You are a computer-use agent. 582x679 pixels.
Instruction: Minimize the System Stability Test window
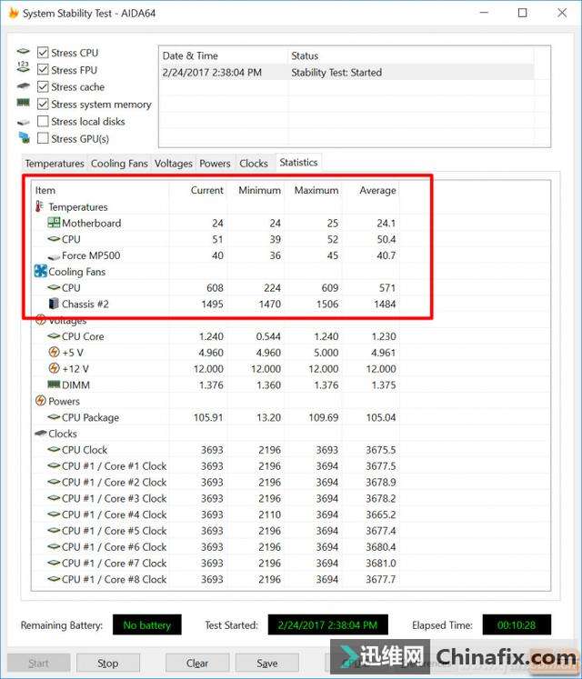coord(484,13)
